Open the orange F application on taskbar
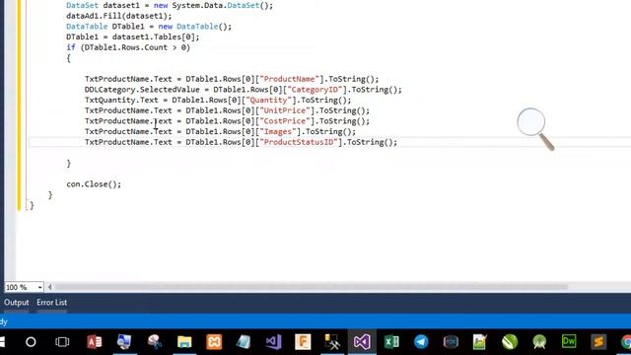Image resolution: width=631 pixels, height=355 pixels. [x=303, y=342]
